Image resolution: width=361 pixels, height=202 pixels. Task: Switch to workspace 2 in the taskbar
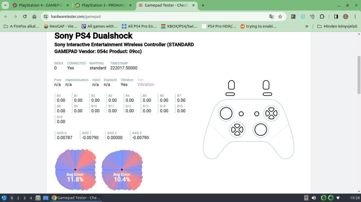coord(18,198)
